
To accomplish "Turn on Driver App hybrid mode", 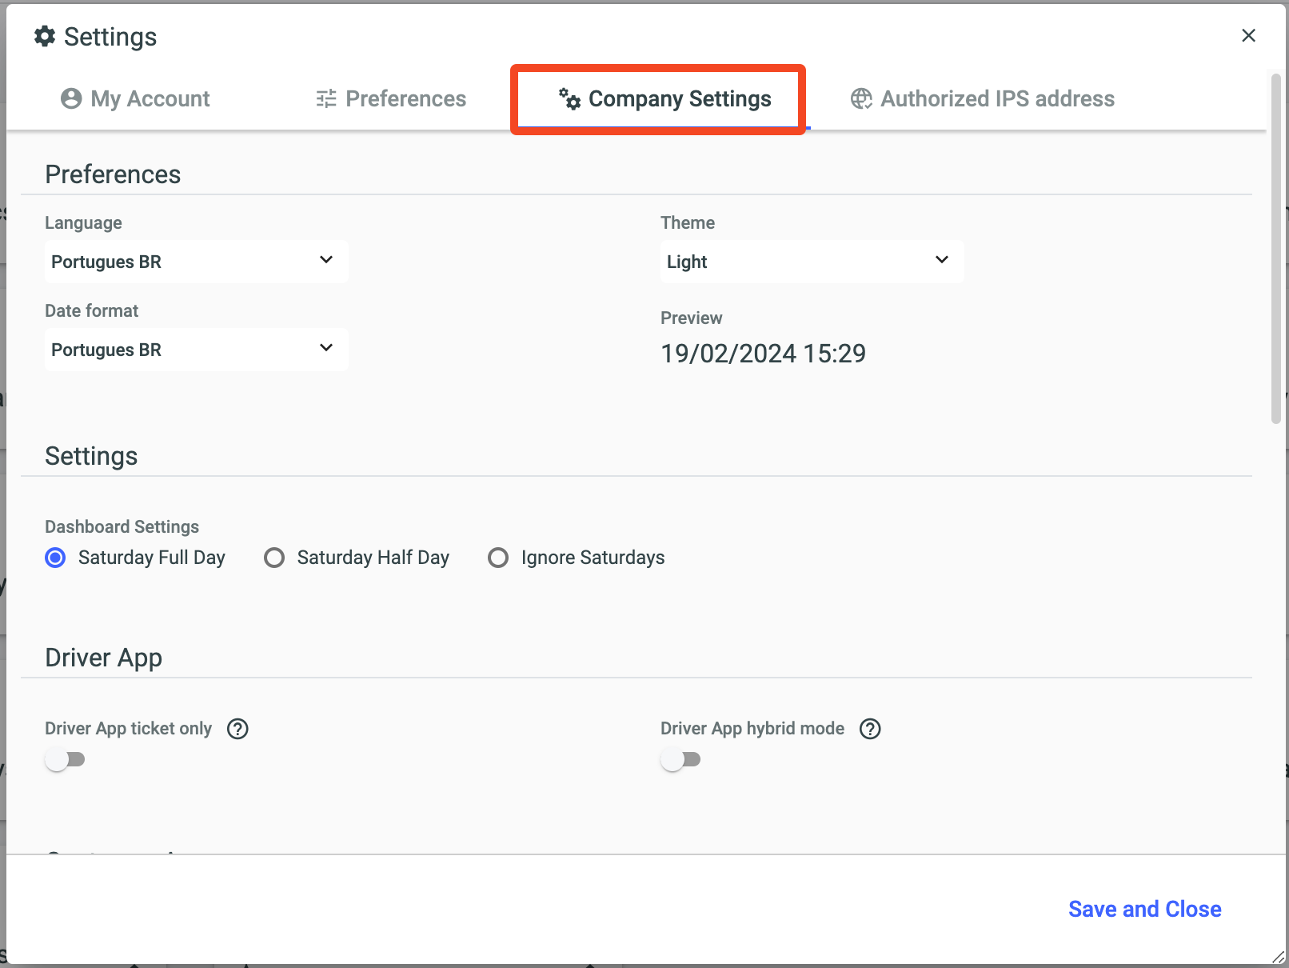I will tap(680, 759).
